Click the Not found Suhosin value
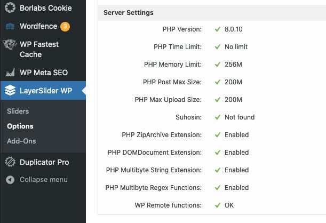The image size is (326, 223). click(240, 117)
